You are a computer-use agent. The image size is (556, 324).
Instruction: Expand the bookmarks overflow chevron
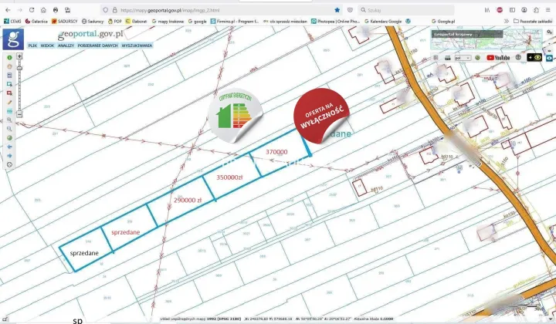(x=507, y=22)
